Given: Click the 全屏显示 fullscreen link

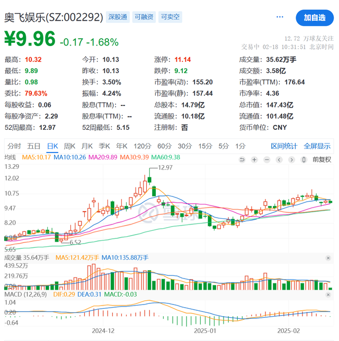Looking at the screenshot, I should (x=317, y=146).
